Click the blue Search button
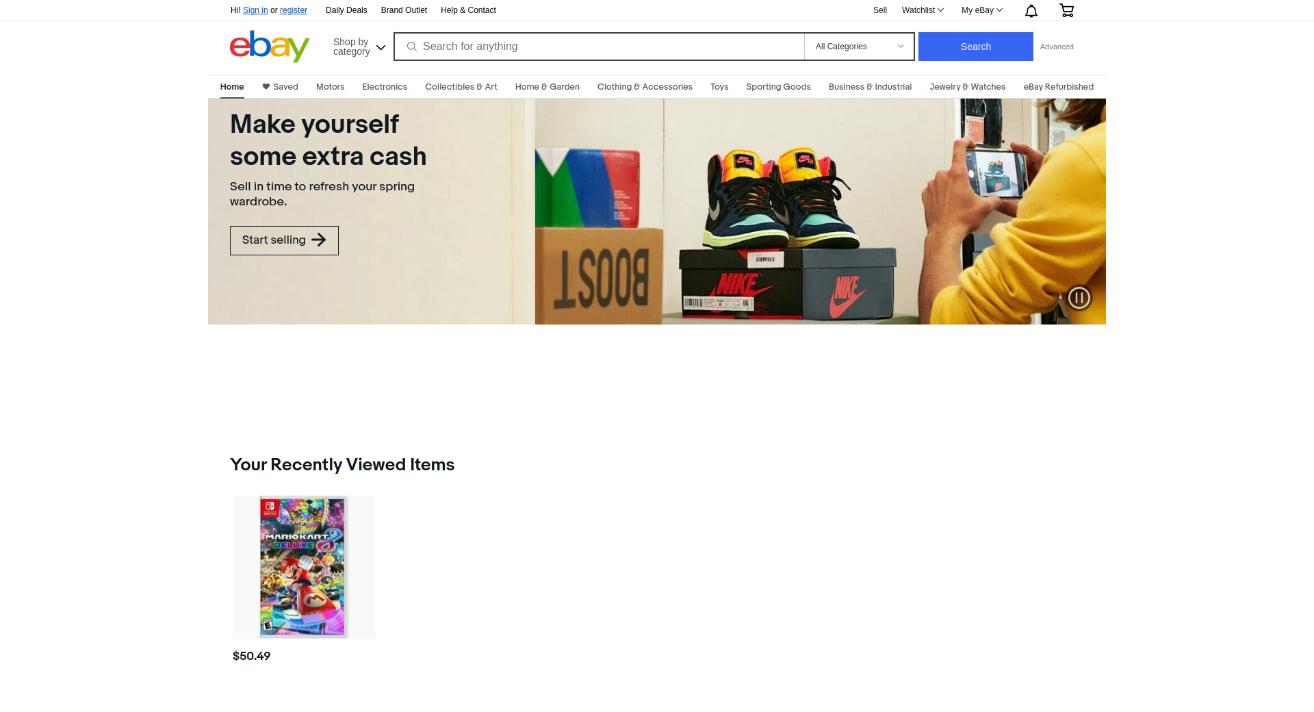Viewport: 1314px width, 712px height. (x=975, y=47)
